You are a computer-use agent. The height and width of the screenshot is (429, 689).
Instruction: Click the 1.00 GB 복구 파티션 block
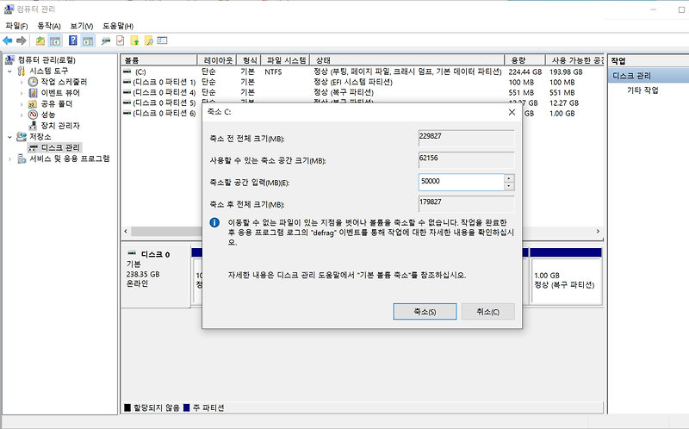click(566, 281)
